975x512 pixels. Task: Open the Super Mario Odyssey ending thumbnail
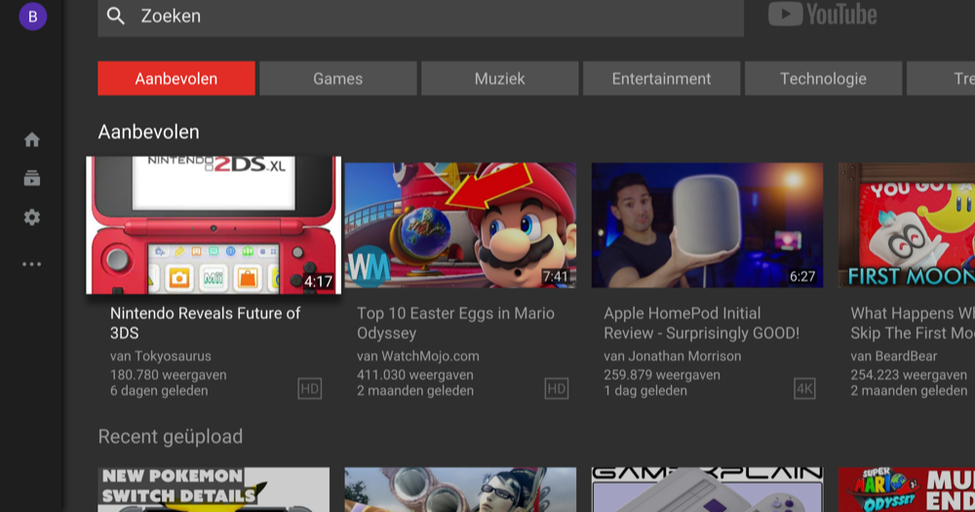tap(907, 490)
